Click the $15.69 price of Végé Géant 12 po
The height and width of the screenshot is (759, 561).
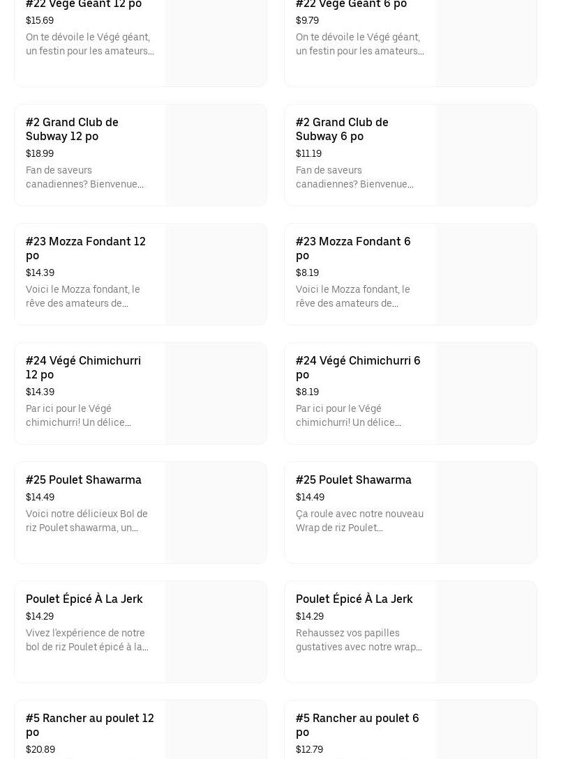coord(40,20)
